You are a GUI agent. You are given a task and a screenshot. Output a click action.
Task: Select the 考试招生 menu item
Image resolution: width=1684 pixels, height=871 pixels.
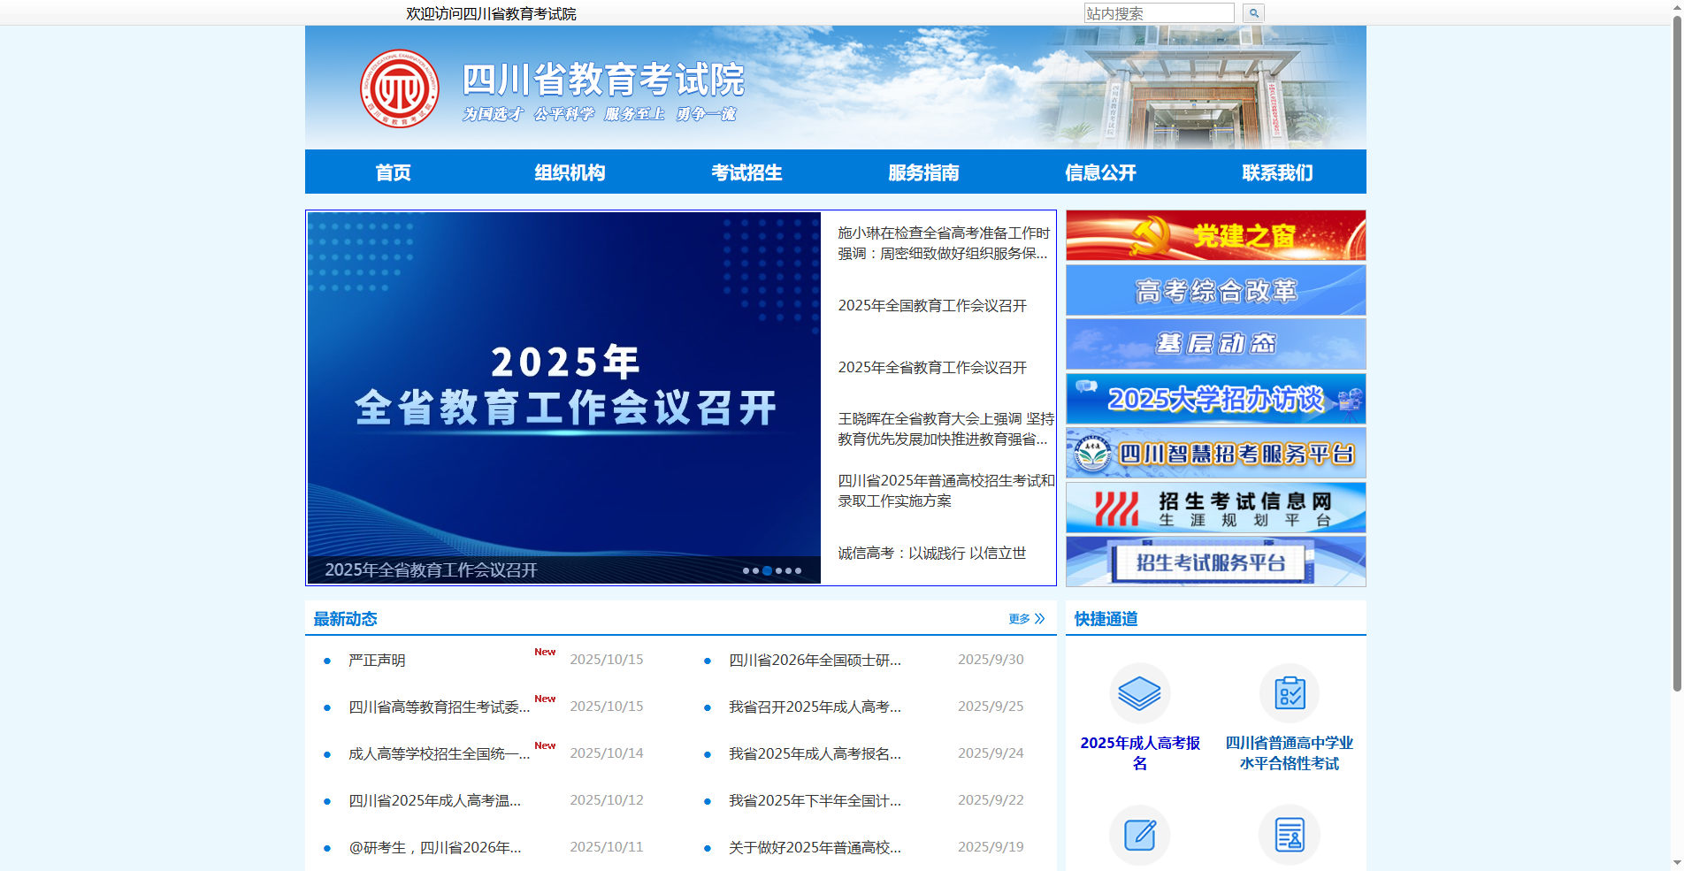tap(747, 172)
